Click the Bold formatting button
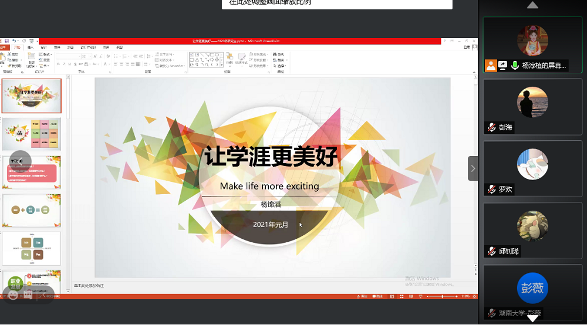 click(58, 63)
